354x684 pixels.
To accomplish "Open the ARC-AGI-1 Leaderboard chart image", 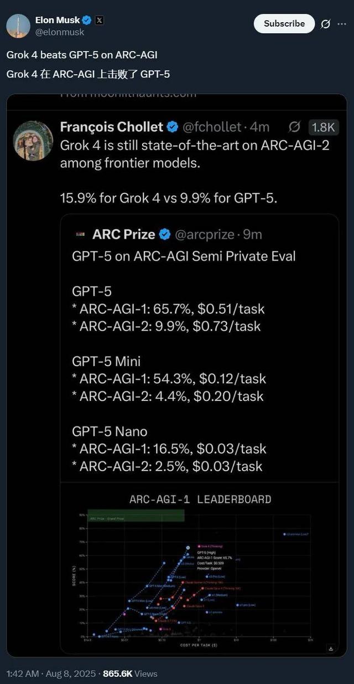I will [x=199, y=570].
